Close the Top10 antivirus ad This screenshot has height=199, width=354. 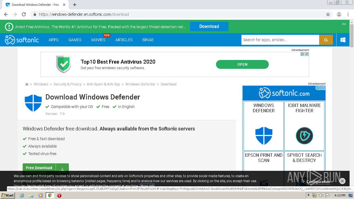tap(307, 54)
